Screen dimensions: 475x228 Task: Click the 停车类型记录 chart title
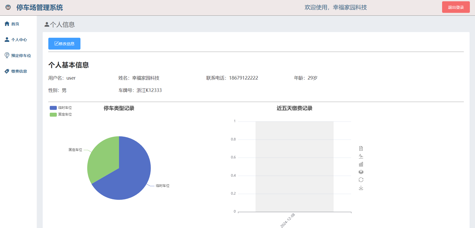[x=119, y=108]
